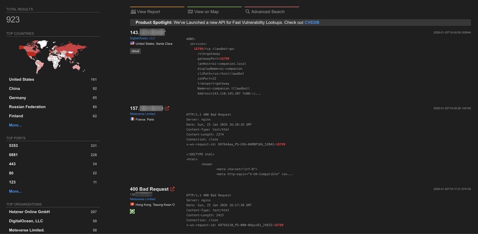This screenshot has width=478, height=234.
Task: Filter by Hetzner Online GmbH organization
Action: point(29,212)
